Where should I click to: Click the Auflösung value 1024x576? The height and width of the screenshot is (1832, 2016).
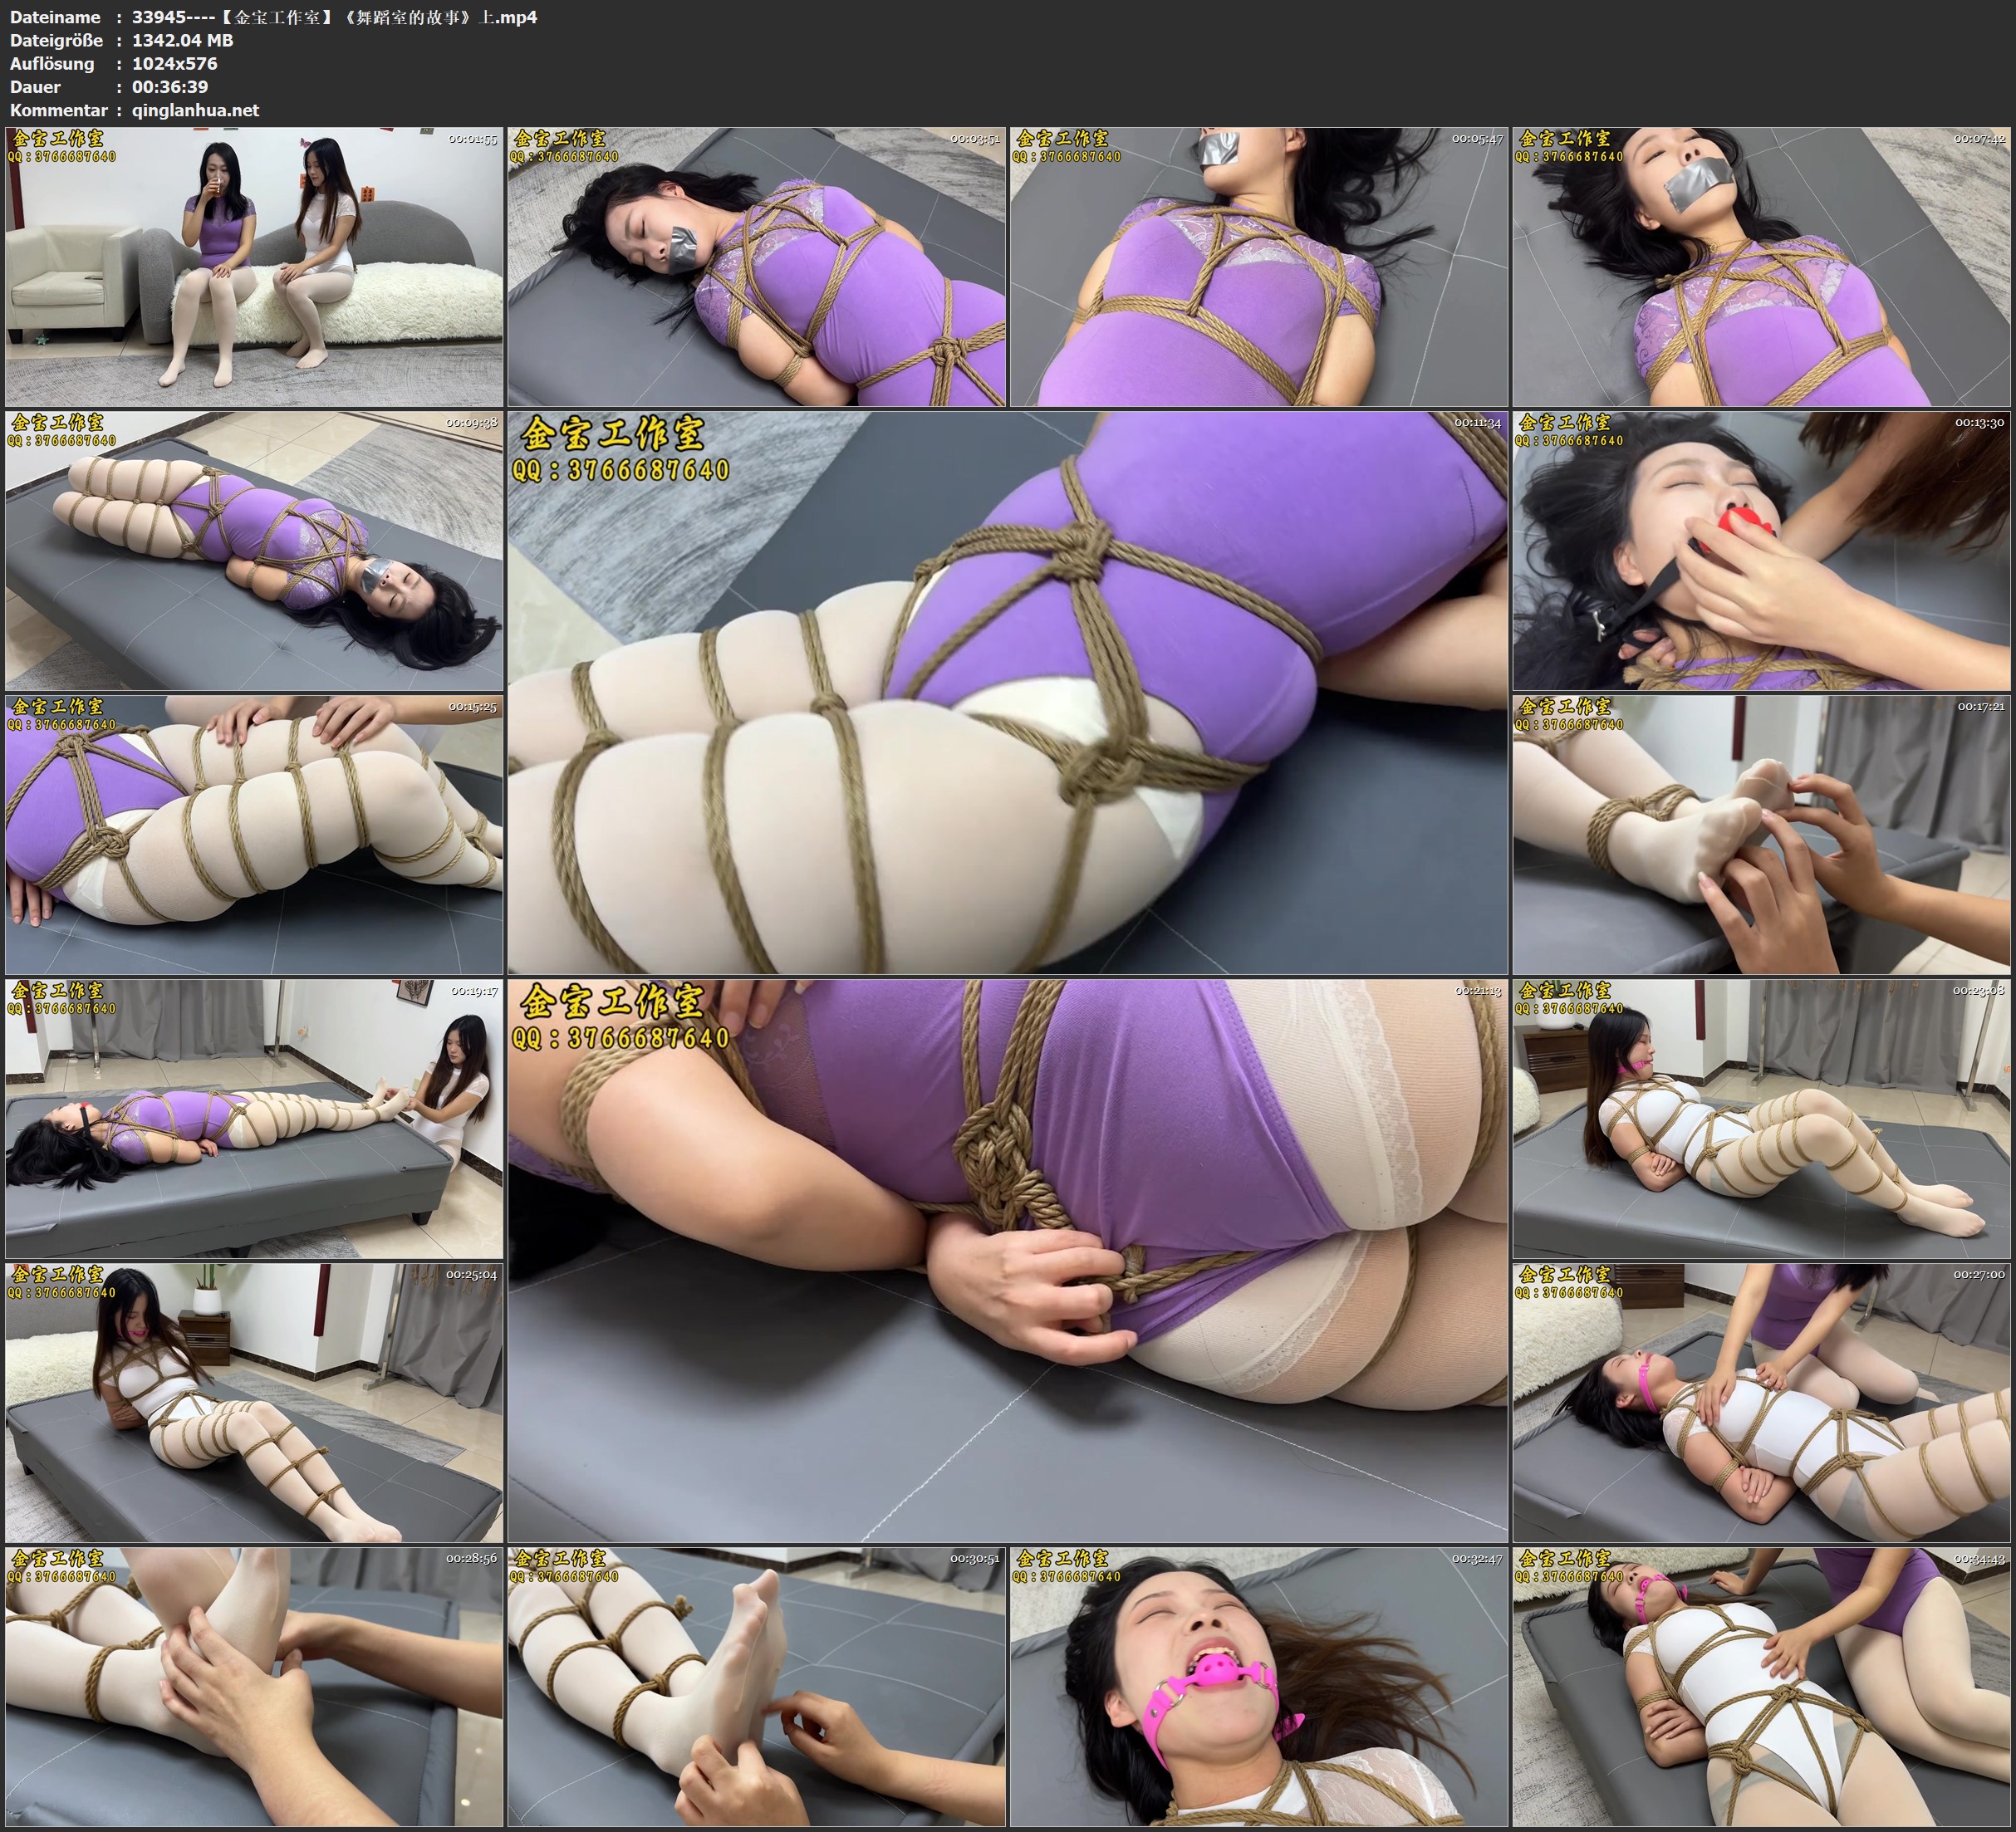[x=174, y=64]
